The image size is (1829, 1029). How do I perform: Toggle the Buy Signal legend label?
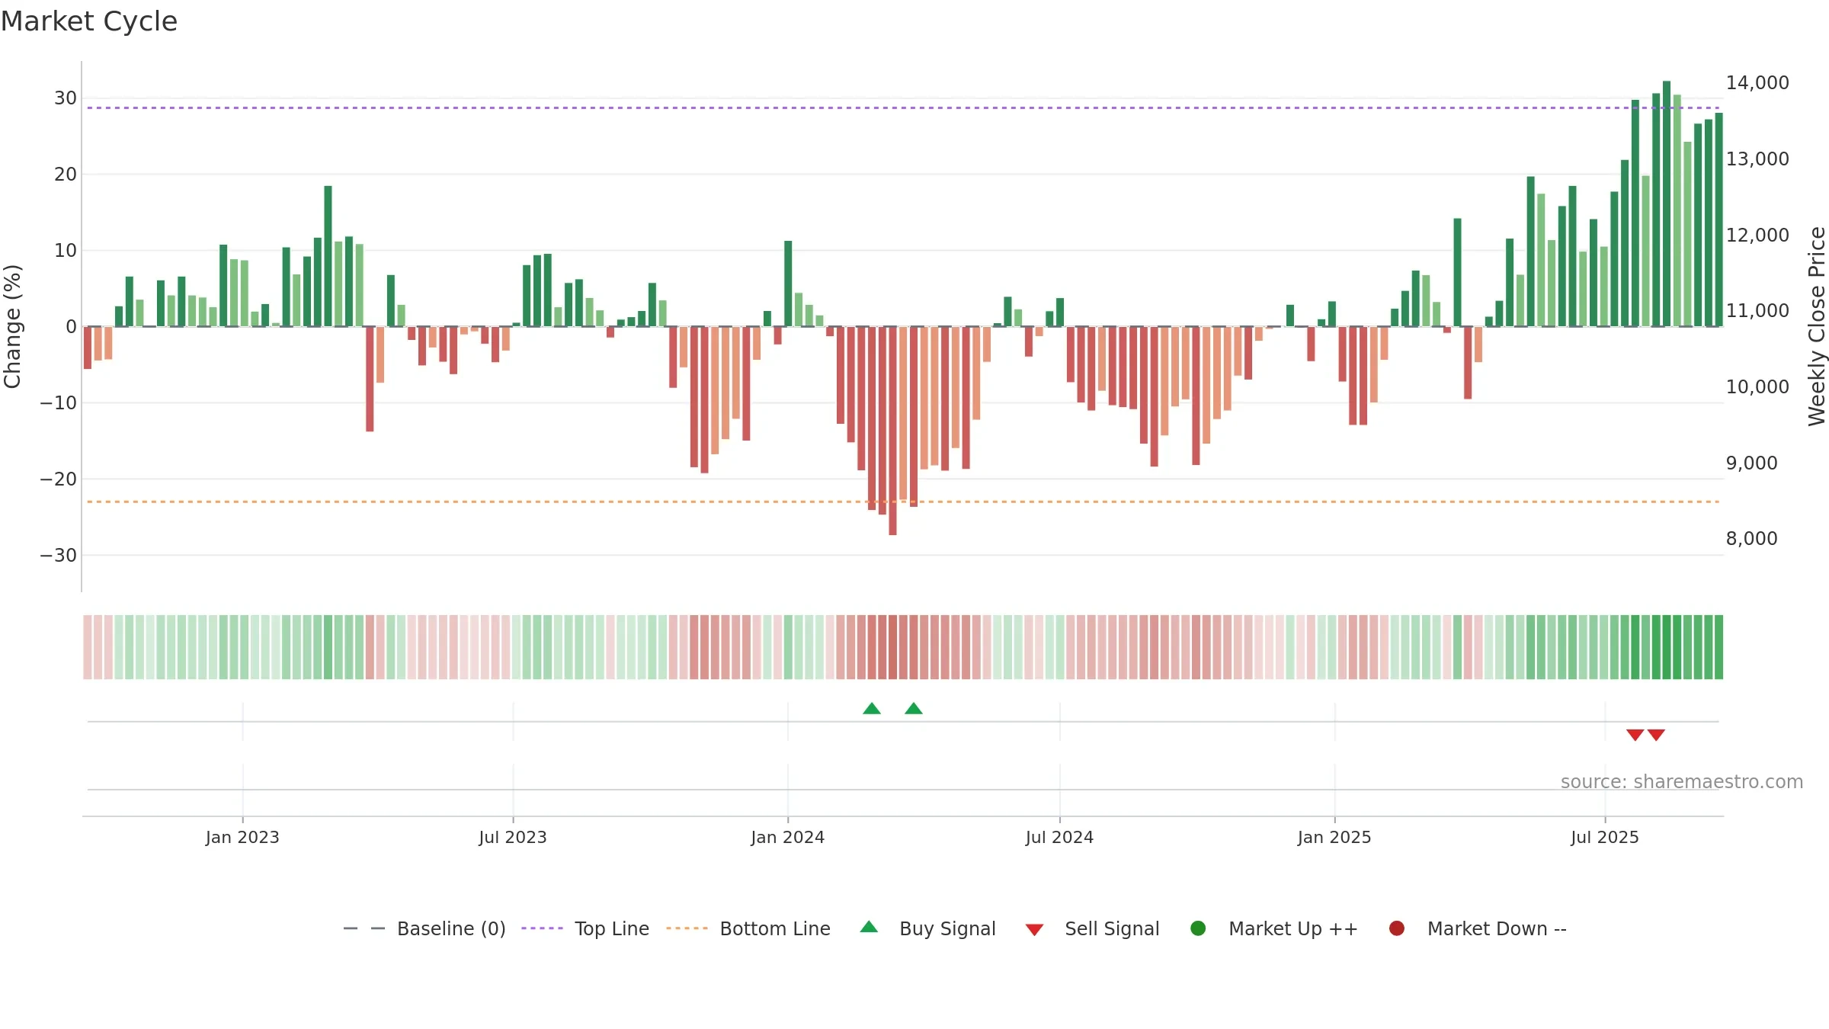(947, 928)
